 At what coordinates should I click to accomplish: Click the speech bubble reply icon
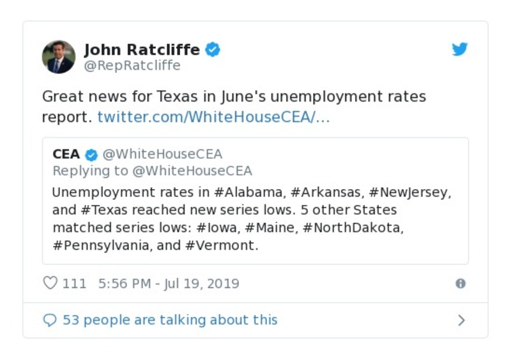click(x=50, y=320)
